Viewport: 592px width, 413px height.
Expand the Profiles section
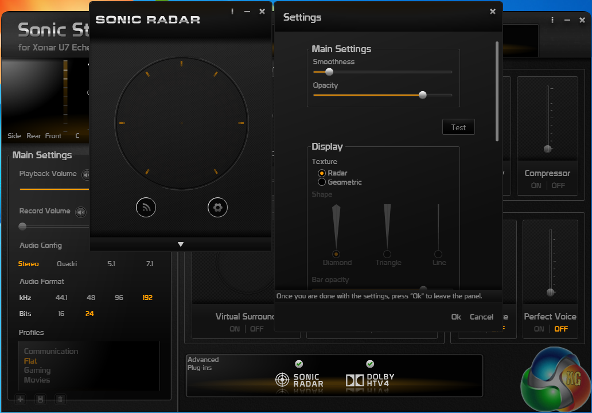31,333
